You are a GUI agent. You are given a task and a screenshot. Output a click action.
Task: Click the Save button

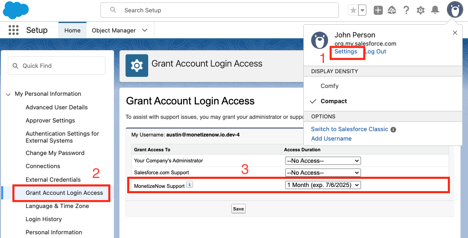(238, 209)
